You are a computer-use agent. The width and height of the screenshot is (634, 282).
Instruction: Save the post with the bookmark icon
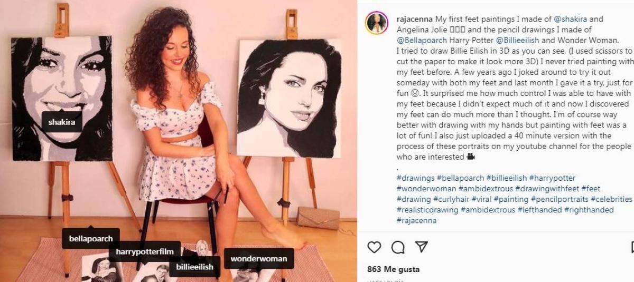pos(631,247)
